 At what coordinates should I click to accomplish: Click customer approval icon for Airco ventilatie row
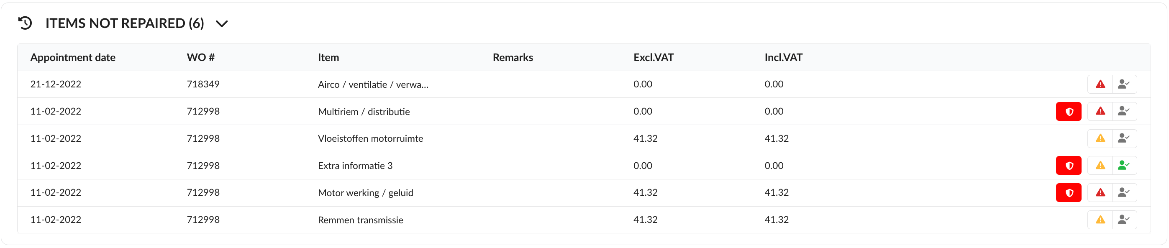(x=1124, y=84)
